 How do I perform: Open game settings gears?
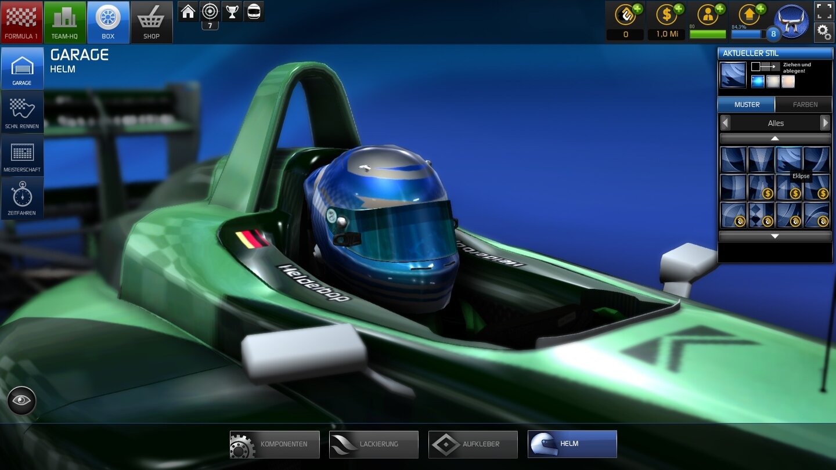[x=824, y=32]
